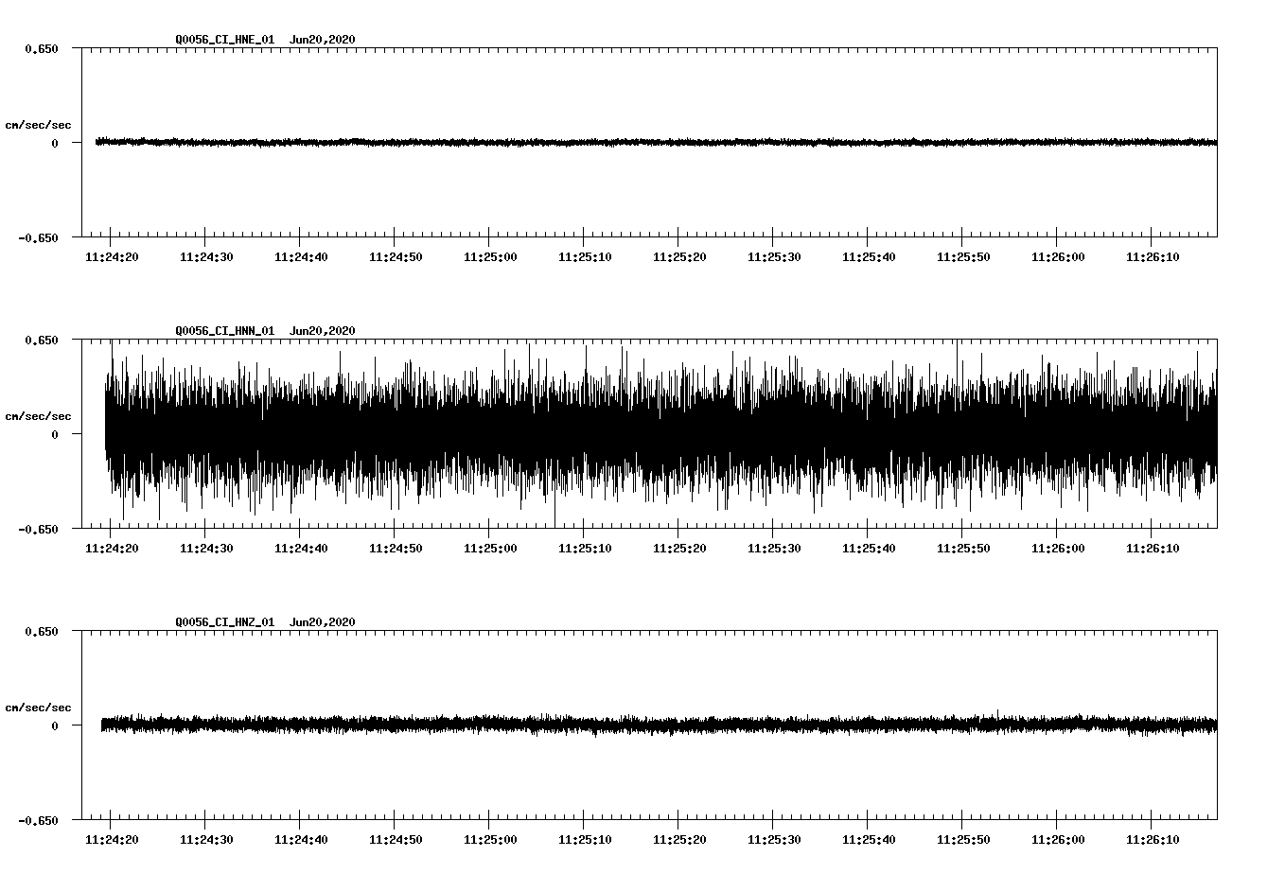Viewport: 1285px width, 874px height.
Task: Click 11:26:10 time label under HNN plot
Action: click(x=1153, y=549)
